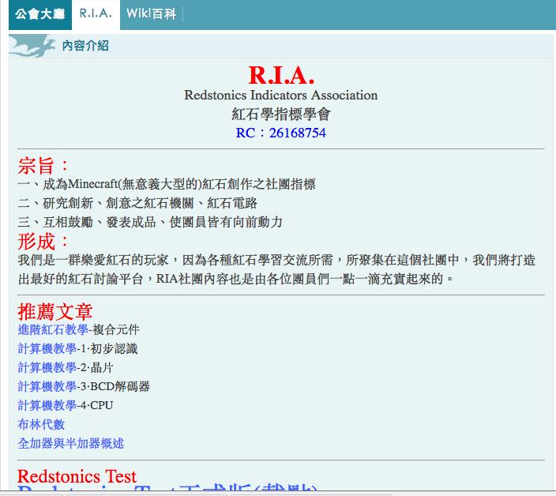Open the 全加器與半加器概述 article
This screenshot has width=556, height=496.
tap(70, 443)
